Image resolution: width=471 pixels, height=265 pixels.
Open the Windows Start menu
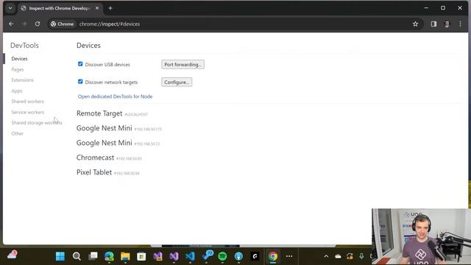tap(60, 256)
